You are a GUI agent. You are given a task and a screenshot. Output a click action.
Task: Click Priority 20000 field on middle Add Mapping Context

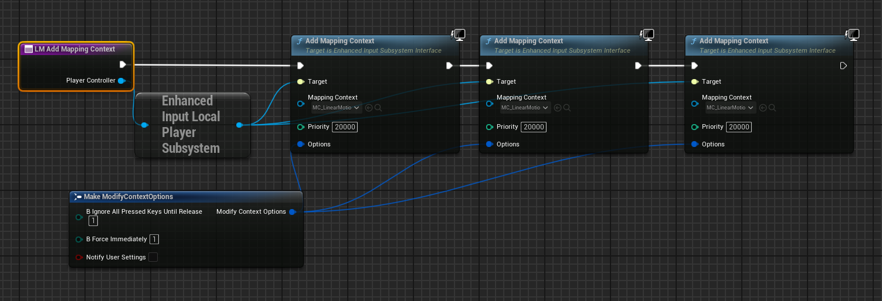click(x=534, y=127)
